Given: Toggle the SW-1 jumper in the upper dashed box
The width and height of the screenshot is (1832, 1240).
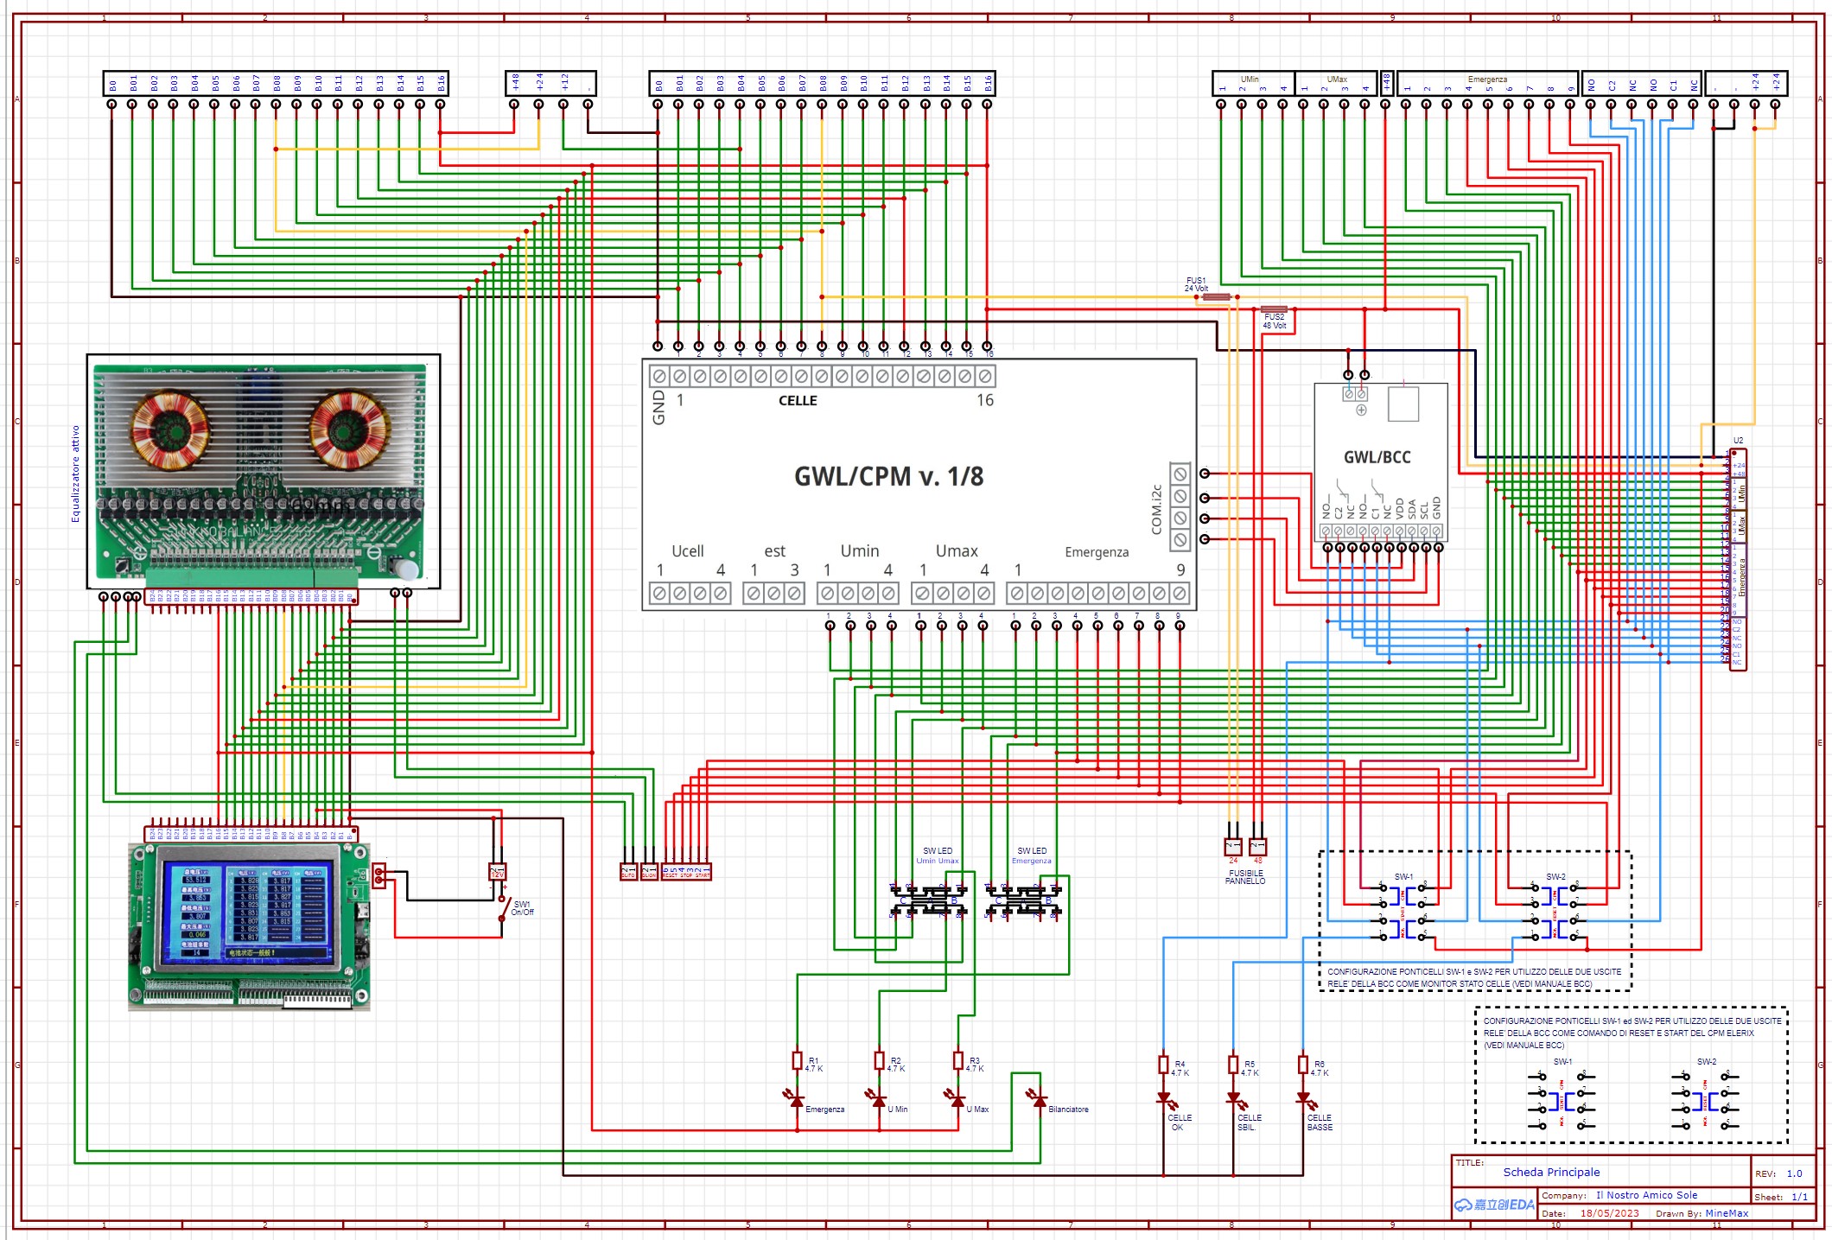Looking at the screenshot, I should [1403, 912].
